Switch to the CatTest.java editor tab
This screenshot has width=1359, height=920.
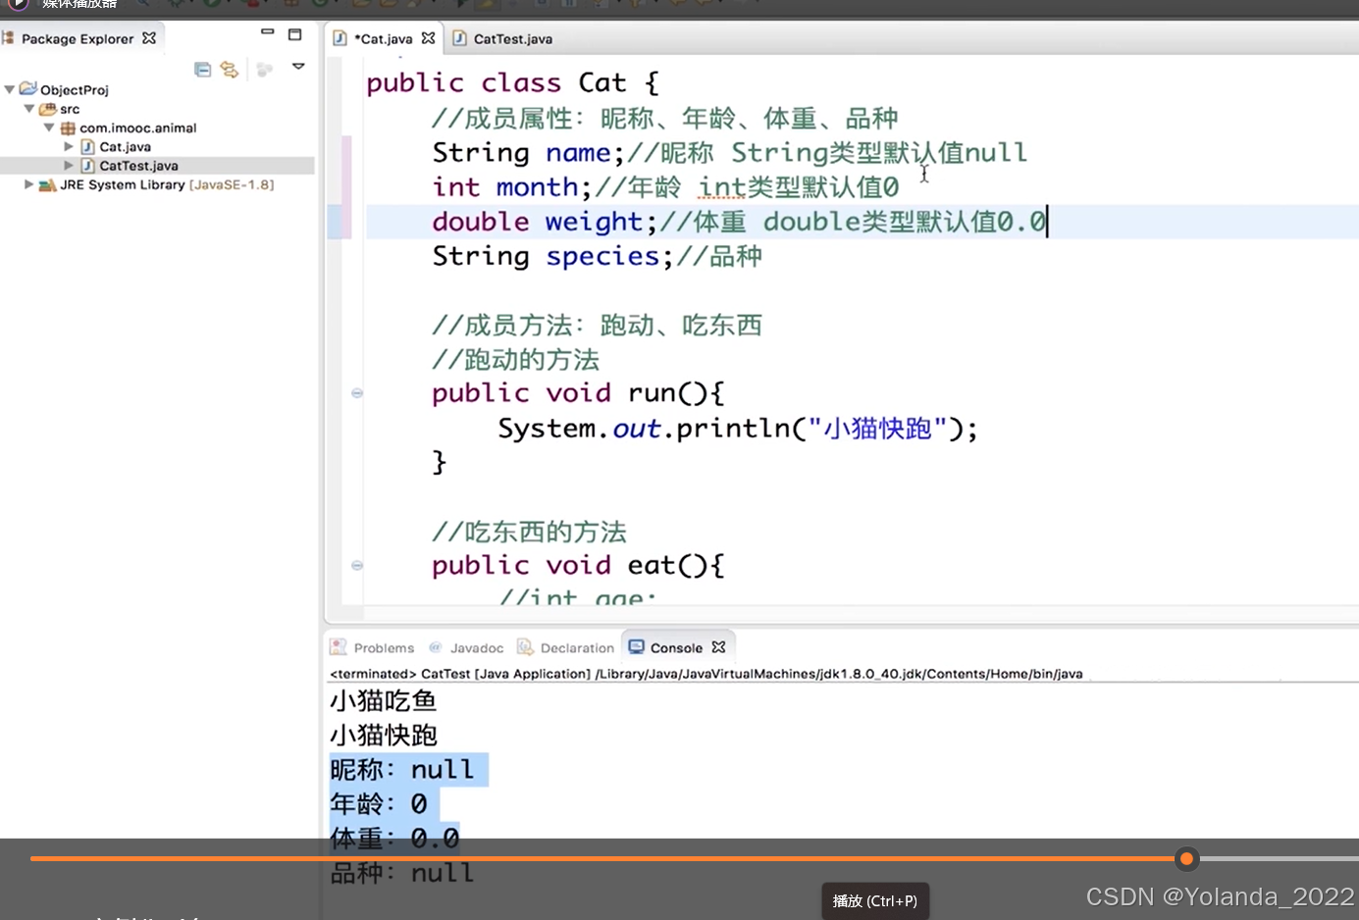click(x=512, y=38)
